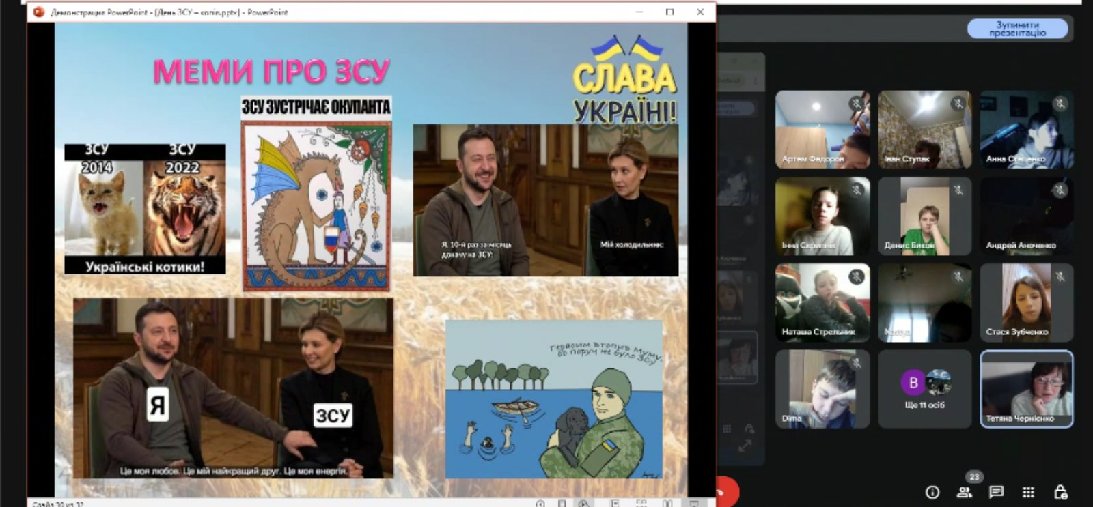1093x507 pixels.
Task: Click the slide show view button in PowerPoint status bar
Action: point(694,504)
